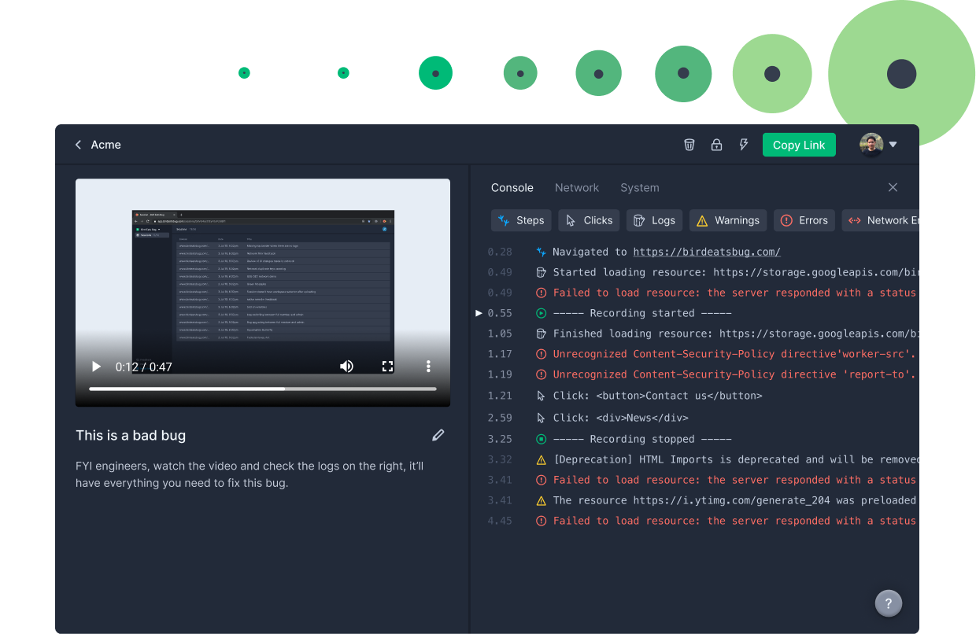
Task: Go back using the Acme chevron
Action: [78, 145]
